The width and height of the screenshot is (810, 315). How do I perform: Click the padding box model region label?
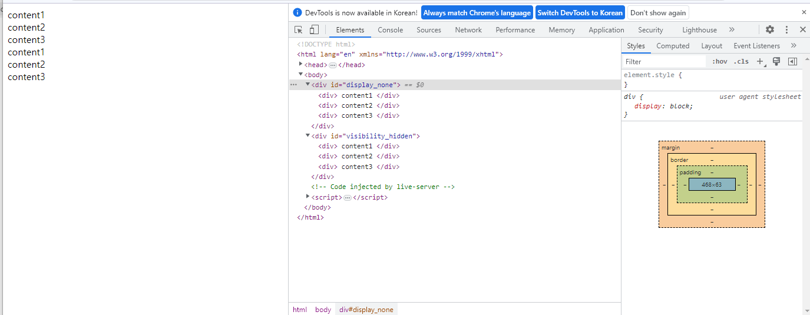[690, 173]
